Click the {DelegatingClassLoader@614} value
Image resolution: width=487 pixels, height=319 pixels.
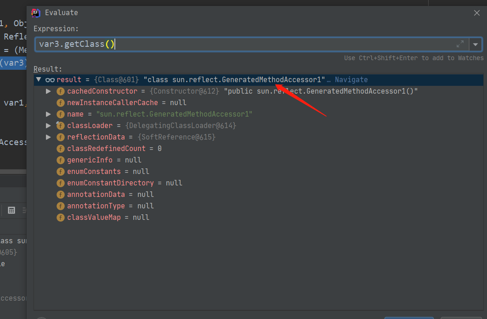[x=181, y=126]
